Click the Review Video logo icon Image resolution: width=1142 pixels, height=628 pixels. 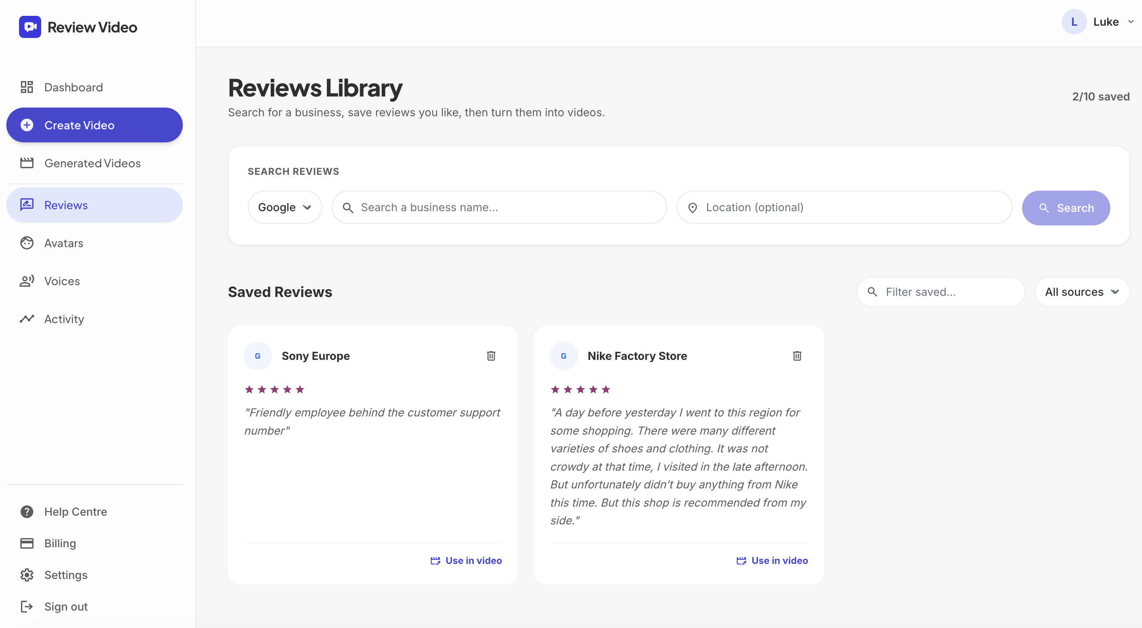click(30, 27)
